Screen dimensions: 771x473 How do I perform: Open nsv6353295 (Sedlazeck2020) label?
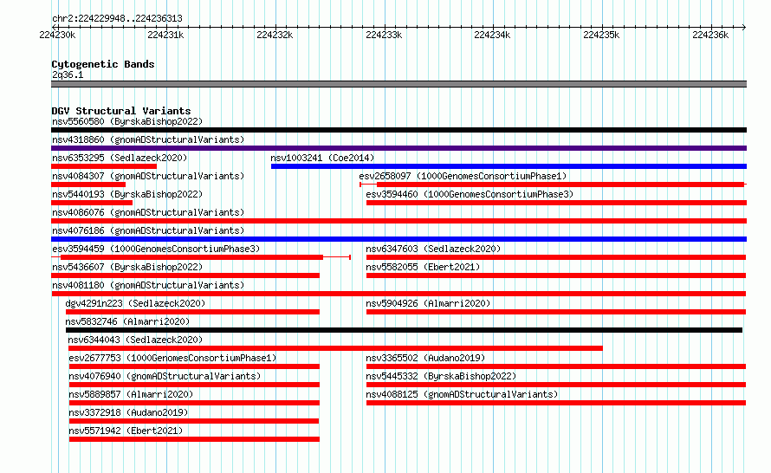click(x=120, y=158)
